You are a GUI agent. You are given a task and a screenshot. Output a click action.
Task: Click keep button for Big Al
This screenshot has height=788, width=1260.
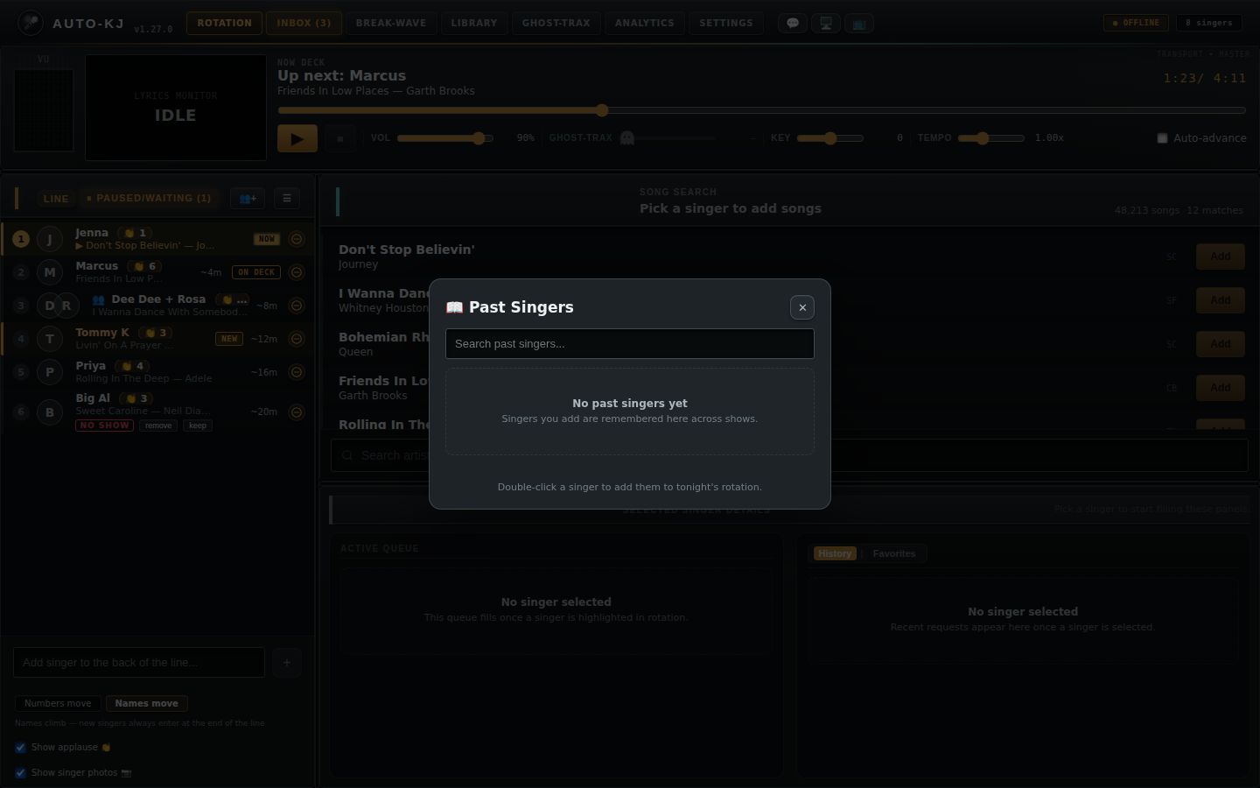(x=198, y=426)
